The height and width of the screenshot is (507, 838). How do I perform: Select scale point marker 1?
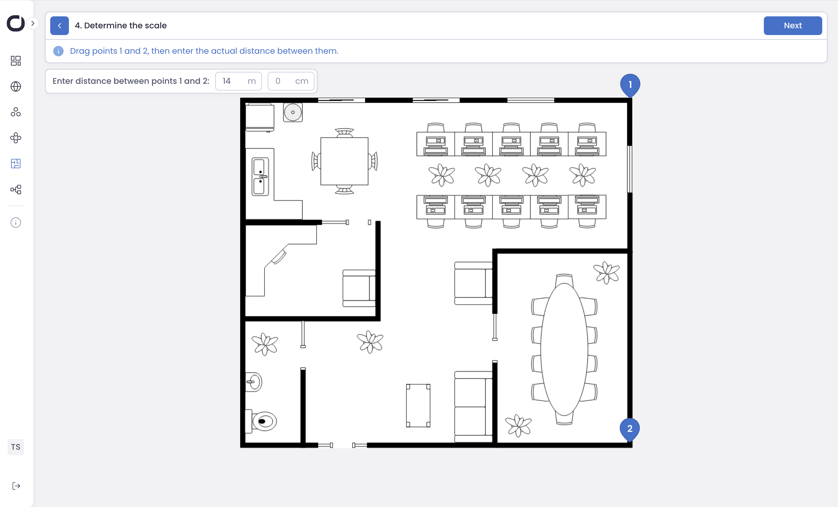point(630,84)
